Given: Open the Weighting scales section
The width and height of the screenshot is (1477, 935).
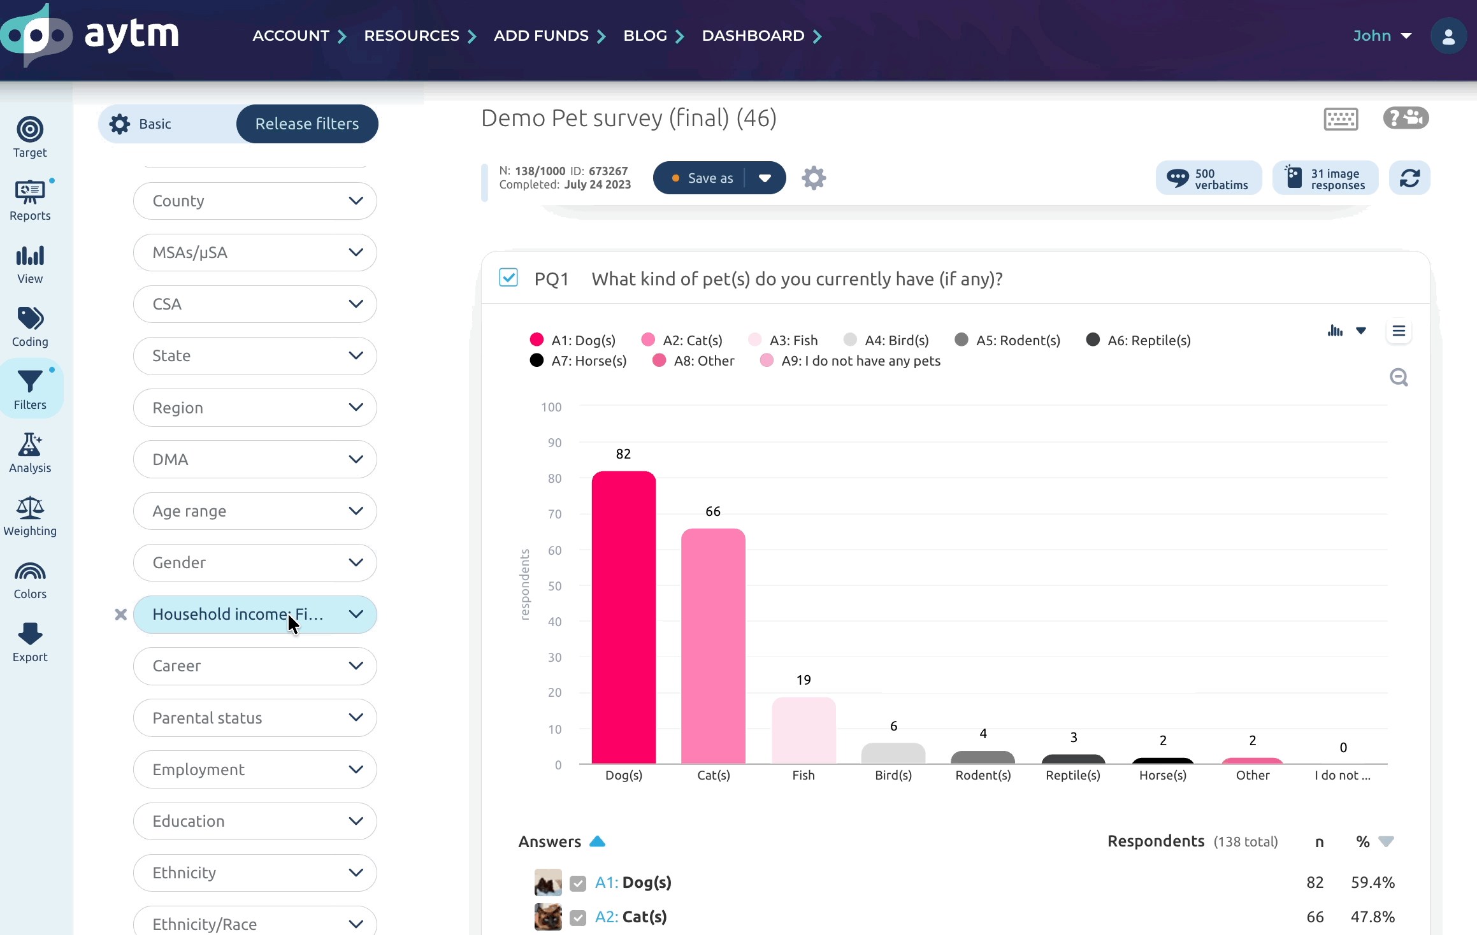Looking at the screenshot, I should point(30,515).
